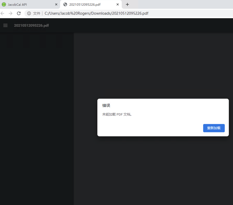Viewport: 233px width, 205px height.
Task: Click the JacobCai API tab favicon
Action: click(x=4, y=4)
